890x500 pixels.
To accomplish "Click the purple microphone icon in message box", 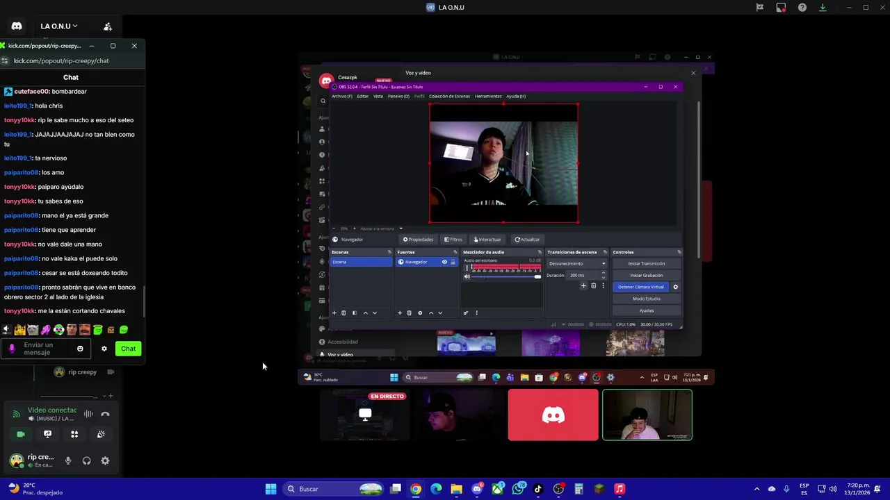I will (x=12, y=349).
